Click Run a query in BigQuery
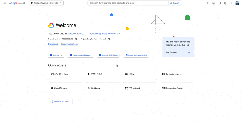 click(x=81, y=55)
